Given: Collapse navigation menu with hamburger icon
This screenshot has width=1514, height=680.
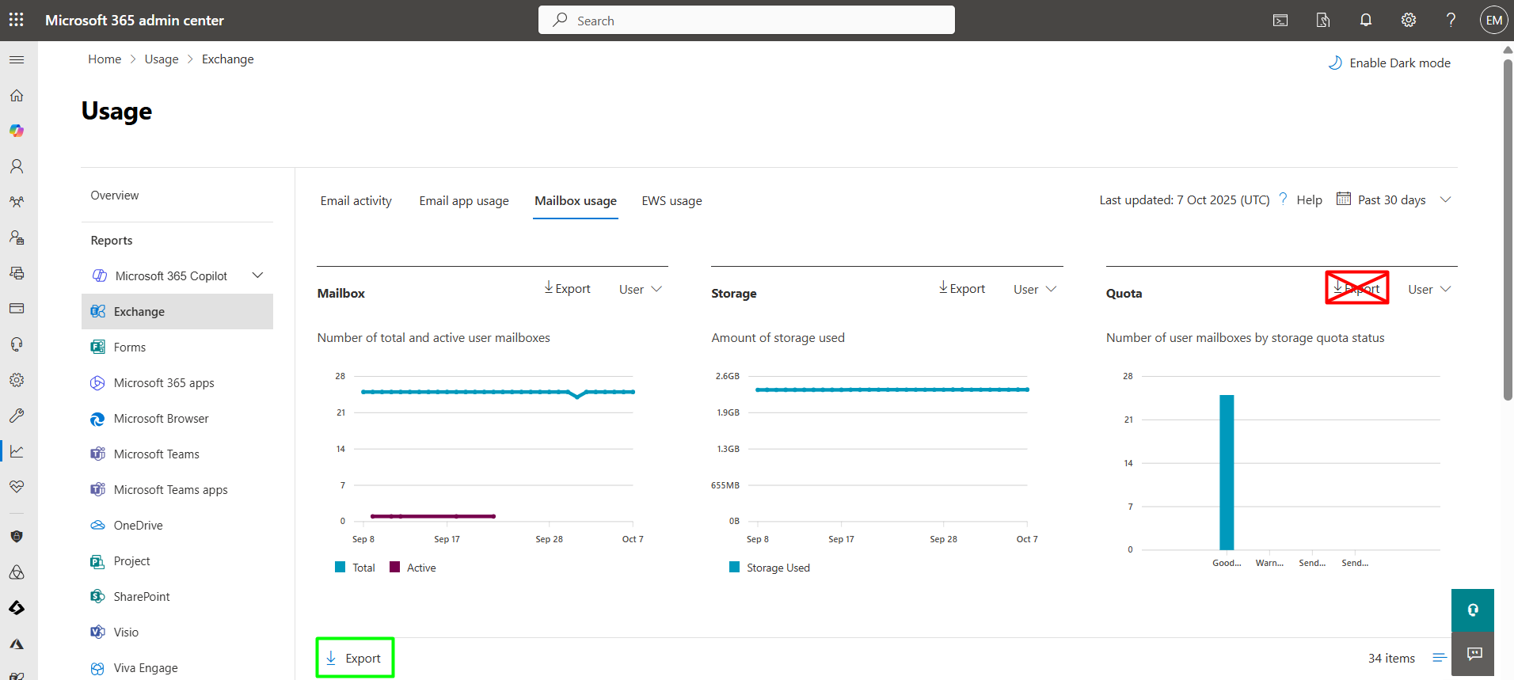Looking at the screenshot, I should tap(17, 59).
